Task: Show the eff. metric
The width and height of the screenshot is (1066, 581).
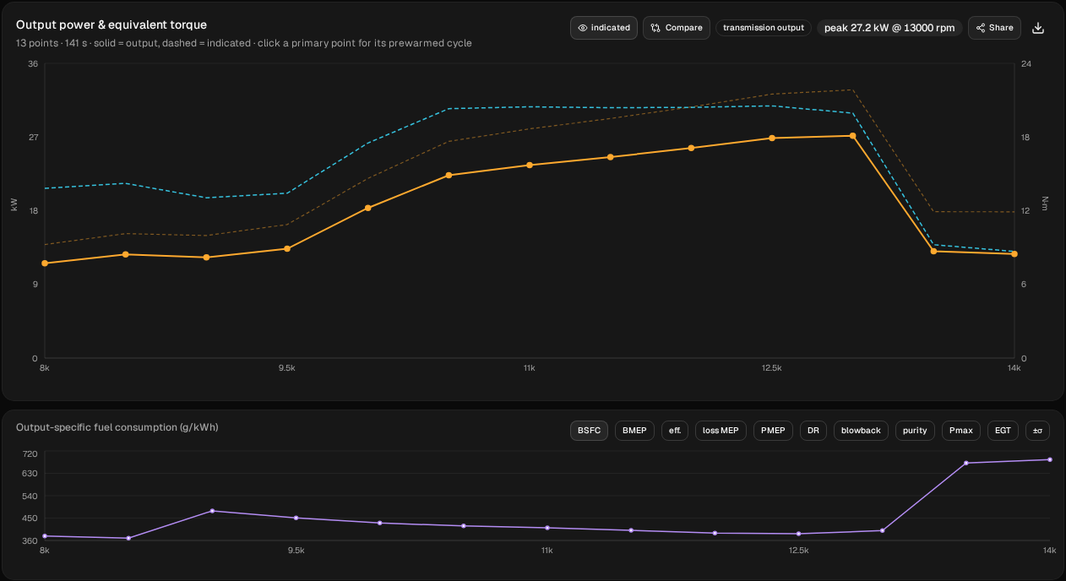Action: pyautogui.click(x=675, y=431)
